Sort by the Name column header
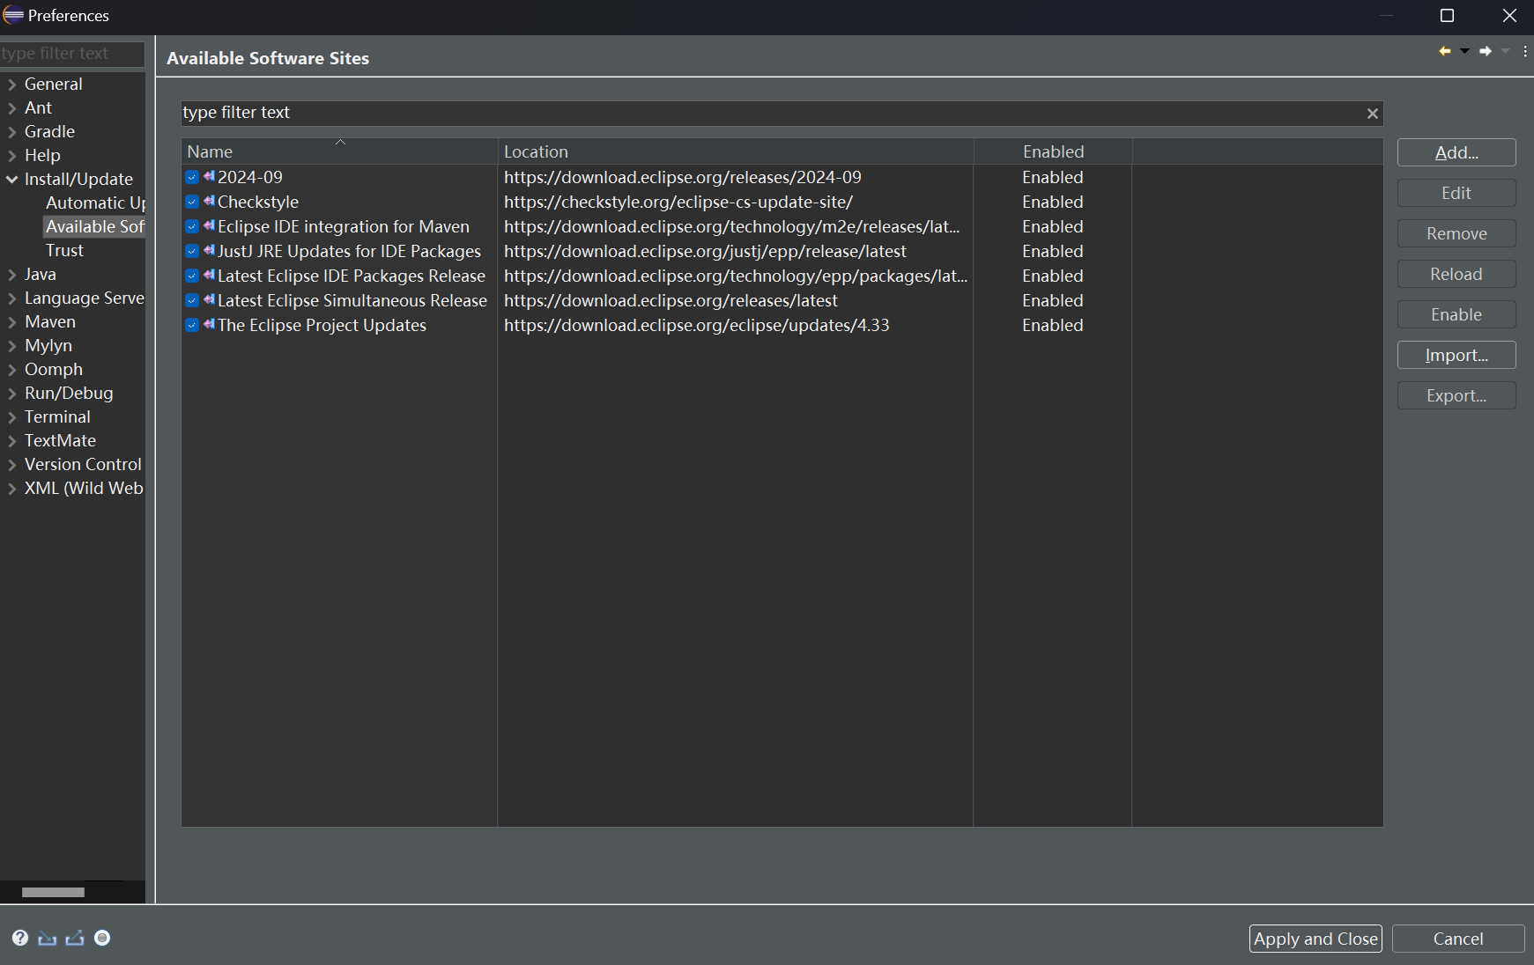Viewport: 1534px width, 965px height. [339, 151]
